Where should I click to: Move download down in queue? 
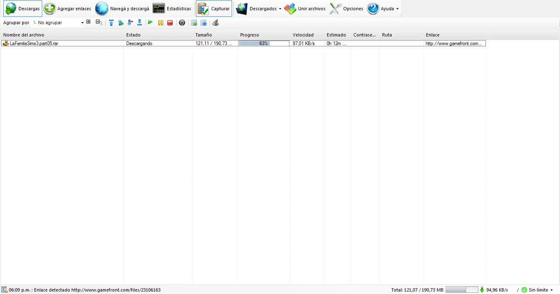[130, 23]
